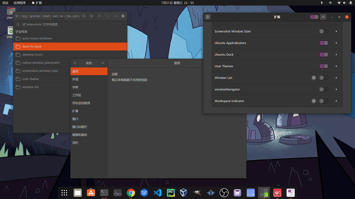Bookmark this path with the star icon
The image size is (355, 199).
coord(92,16)
